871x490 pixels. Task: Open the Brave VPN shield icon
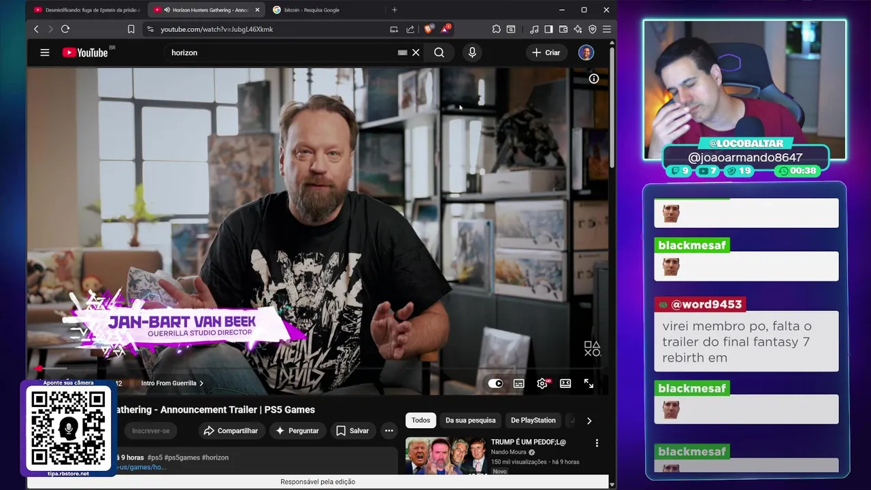593,29
